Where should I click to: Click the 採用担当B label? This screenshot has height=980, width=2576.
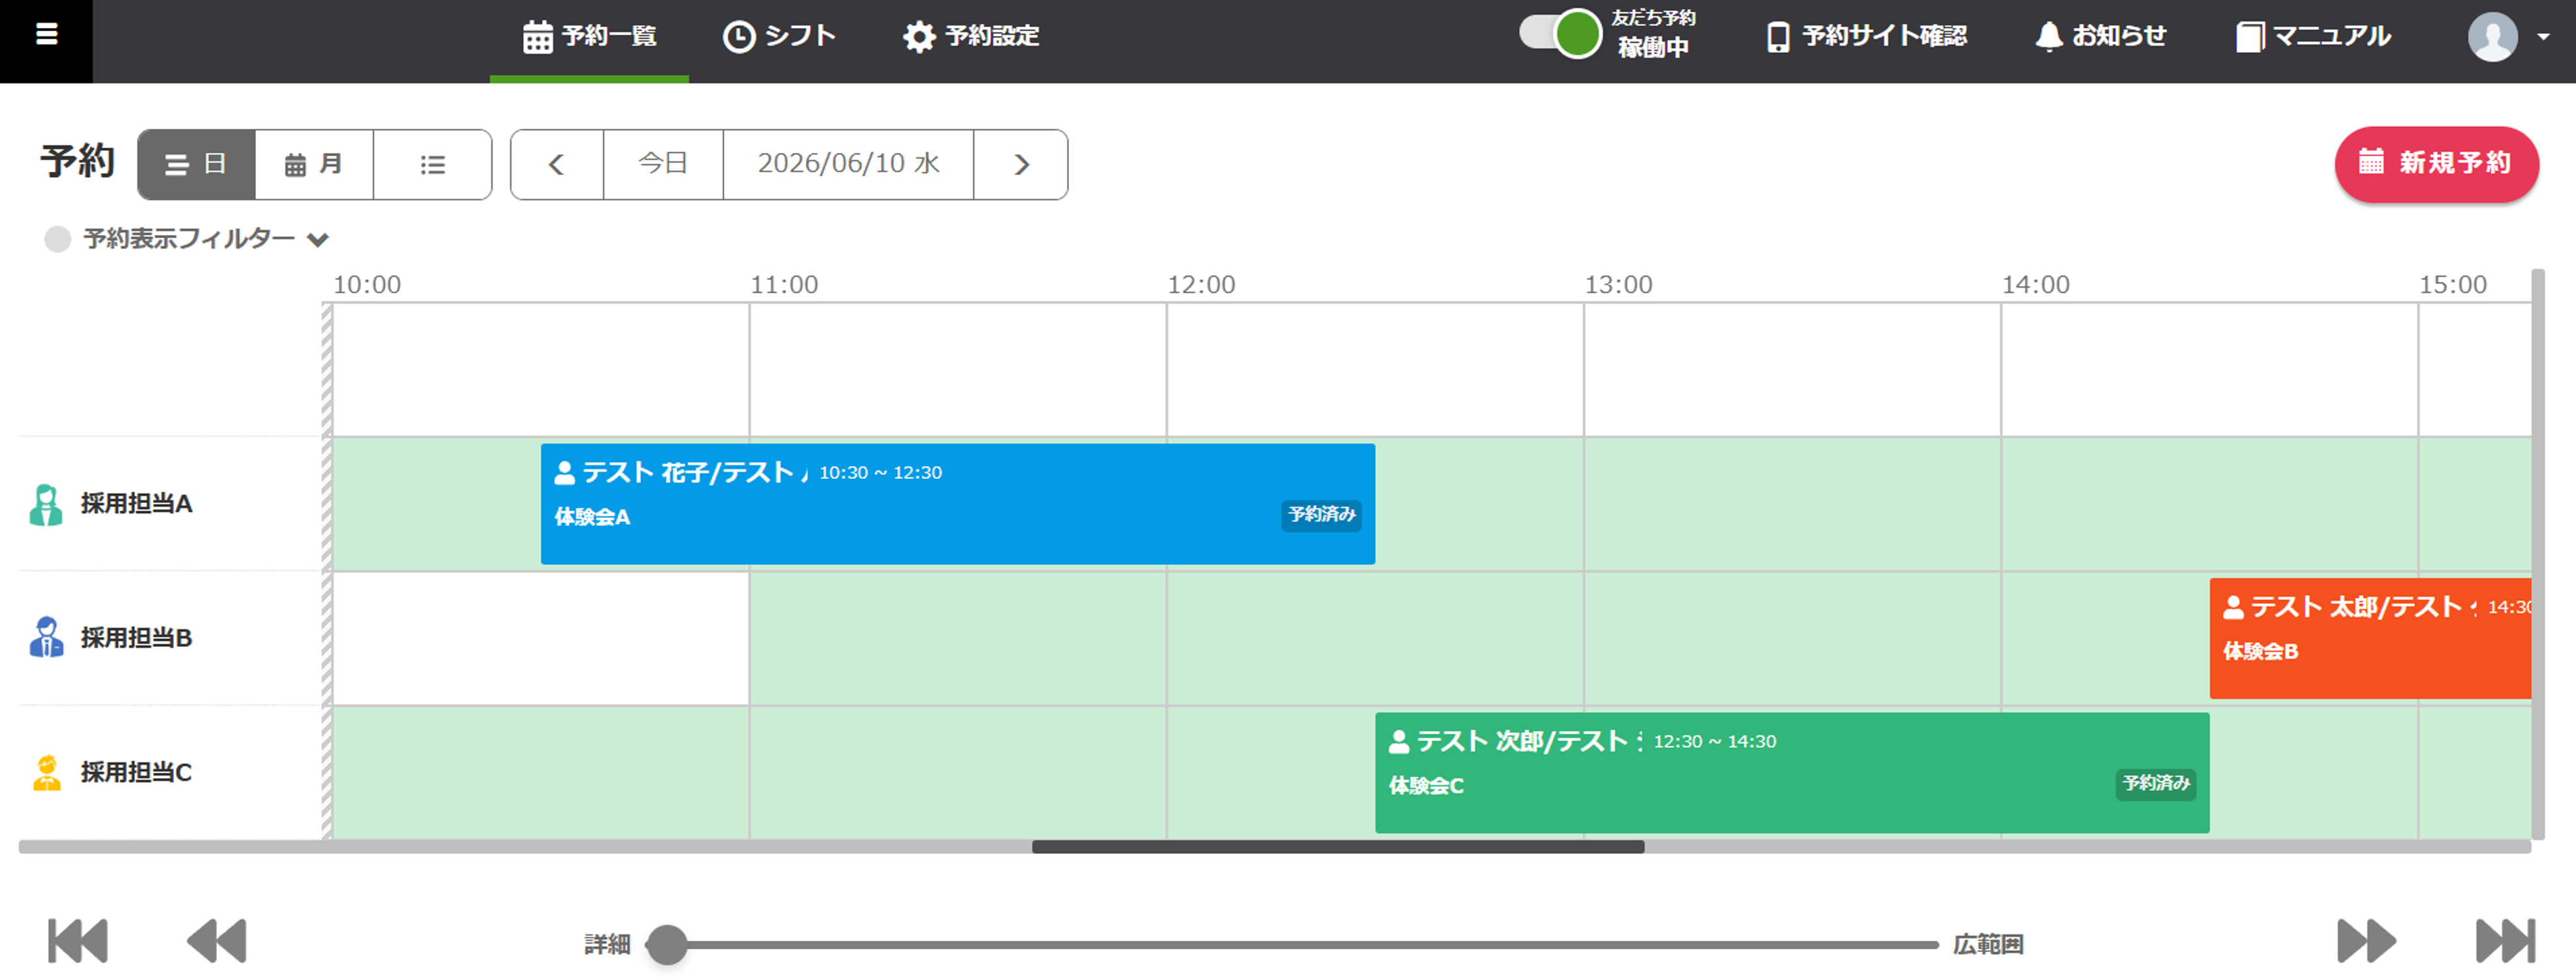click(x=136, y=637)
